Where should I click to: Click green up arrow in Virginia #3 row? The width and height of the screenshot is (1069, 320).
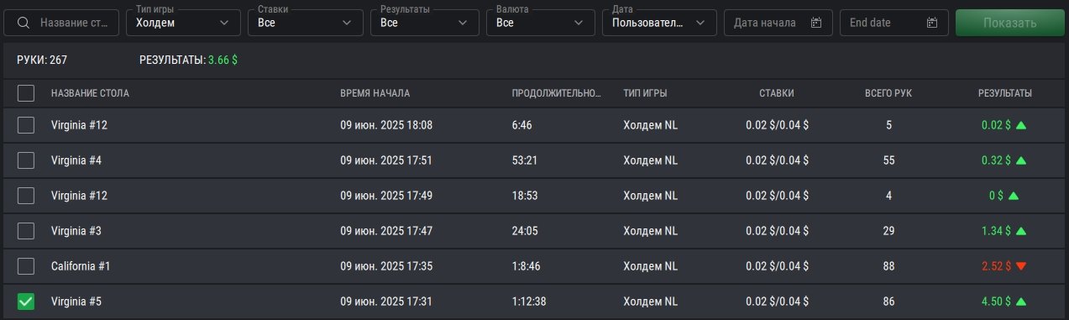point(1021,231)
